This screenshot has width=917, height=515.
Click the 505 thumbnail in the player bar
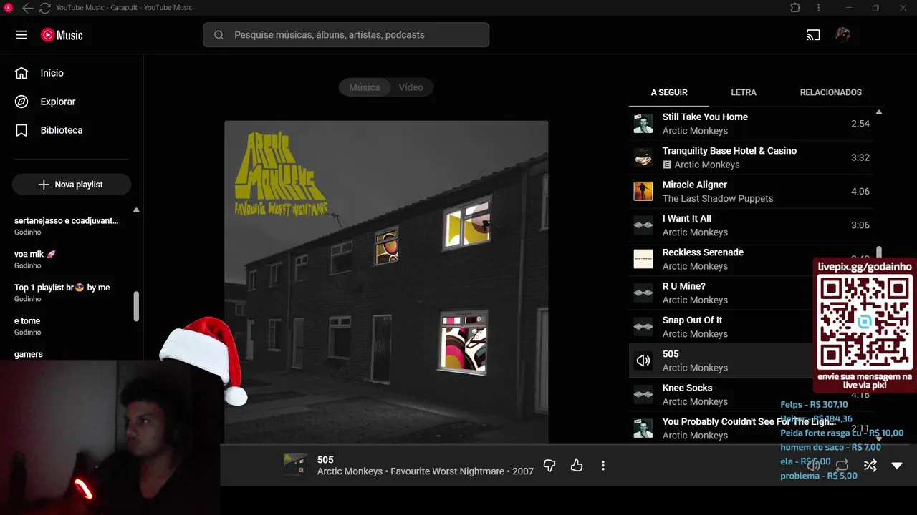pyautogui.click(x=294, y=465)
